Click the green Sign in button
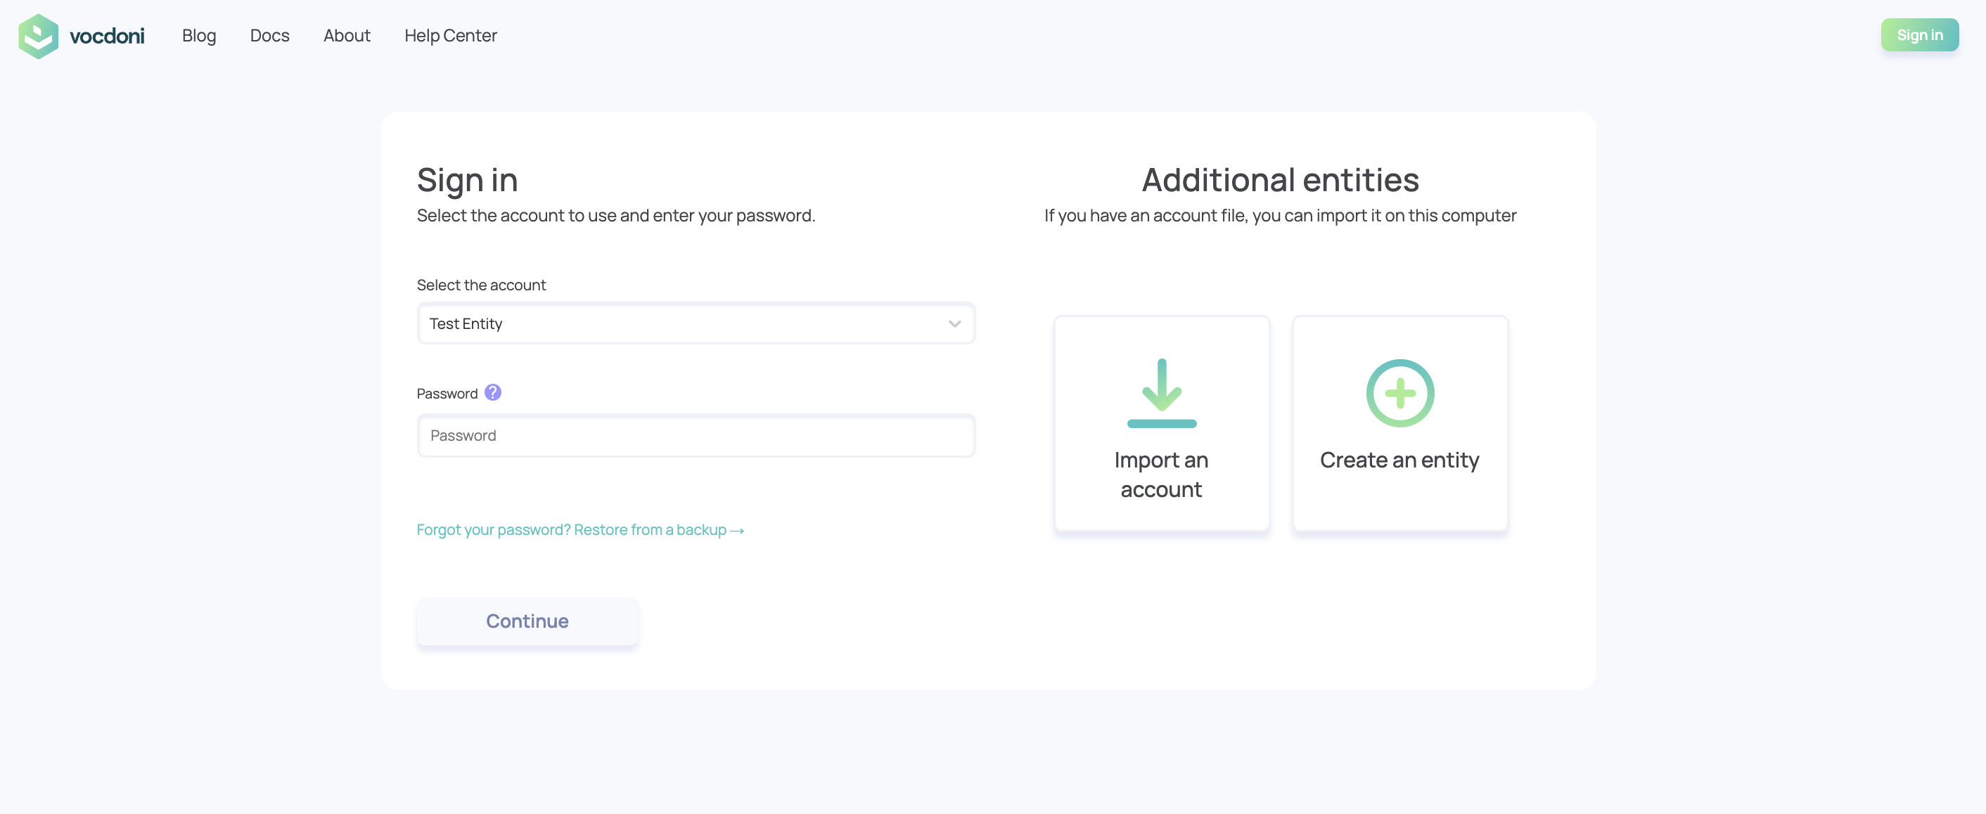 pyautogui.click(x=1920, y=34)
